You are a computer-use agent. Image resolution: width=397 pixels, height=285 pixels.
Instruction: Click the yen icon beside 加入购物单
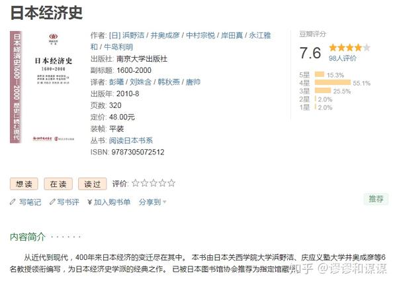(x=89, y=202)
